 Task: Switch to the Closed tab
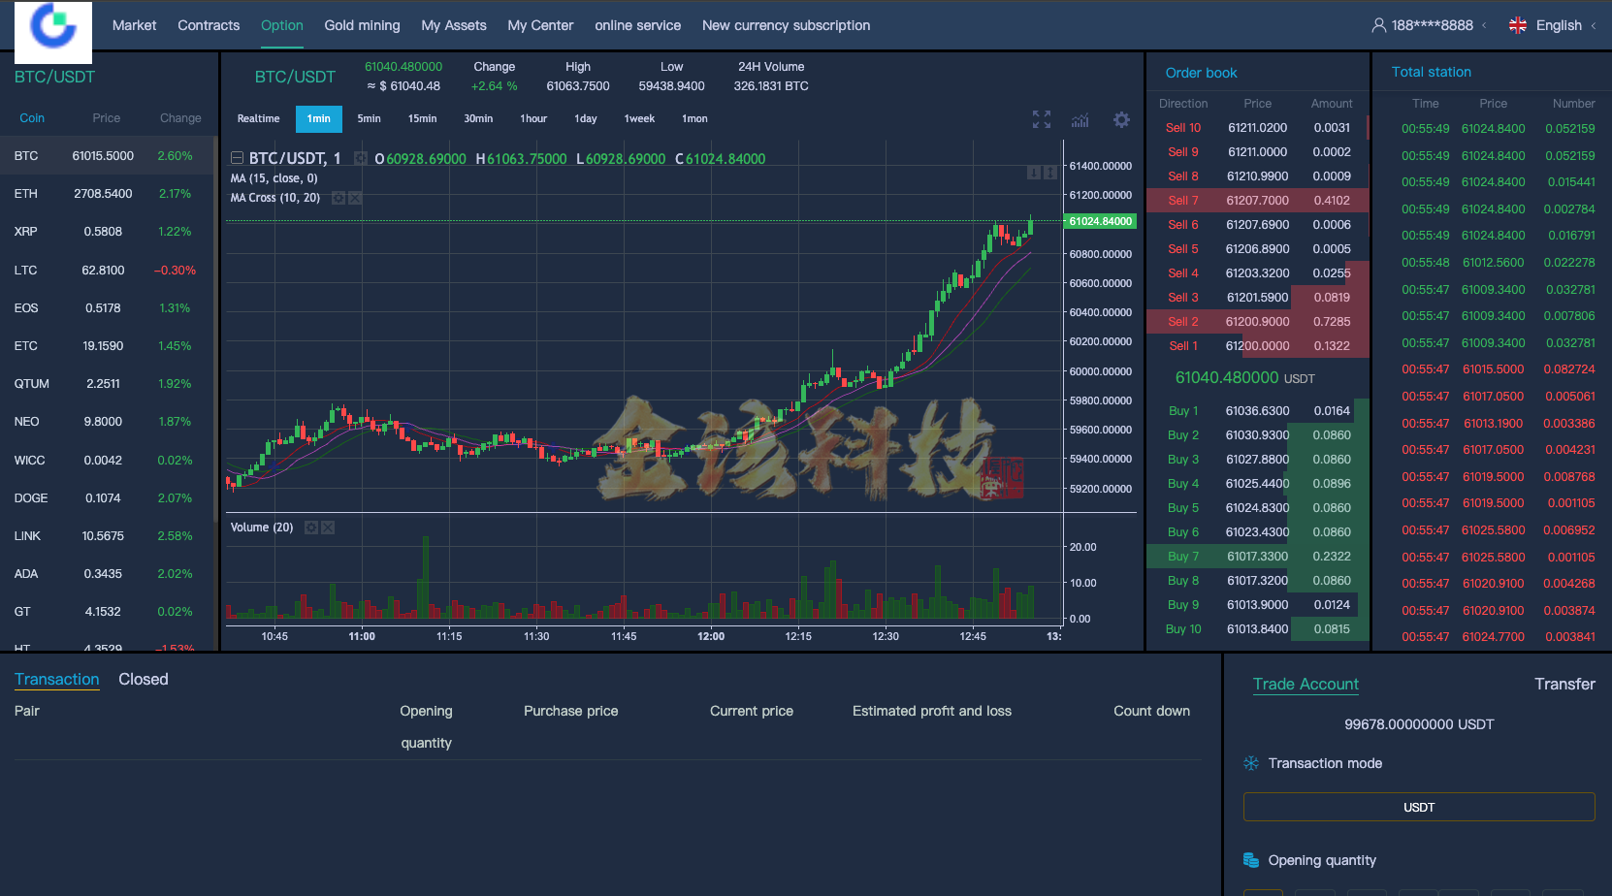[x=144, y=679]
